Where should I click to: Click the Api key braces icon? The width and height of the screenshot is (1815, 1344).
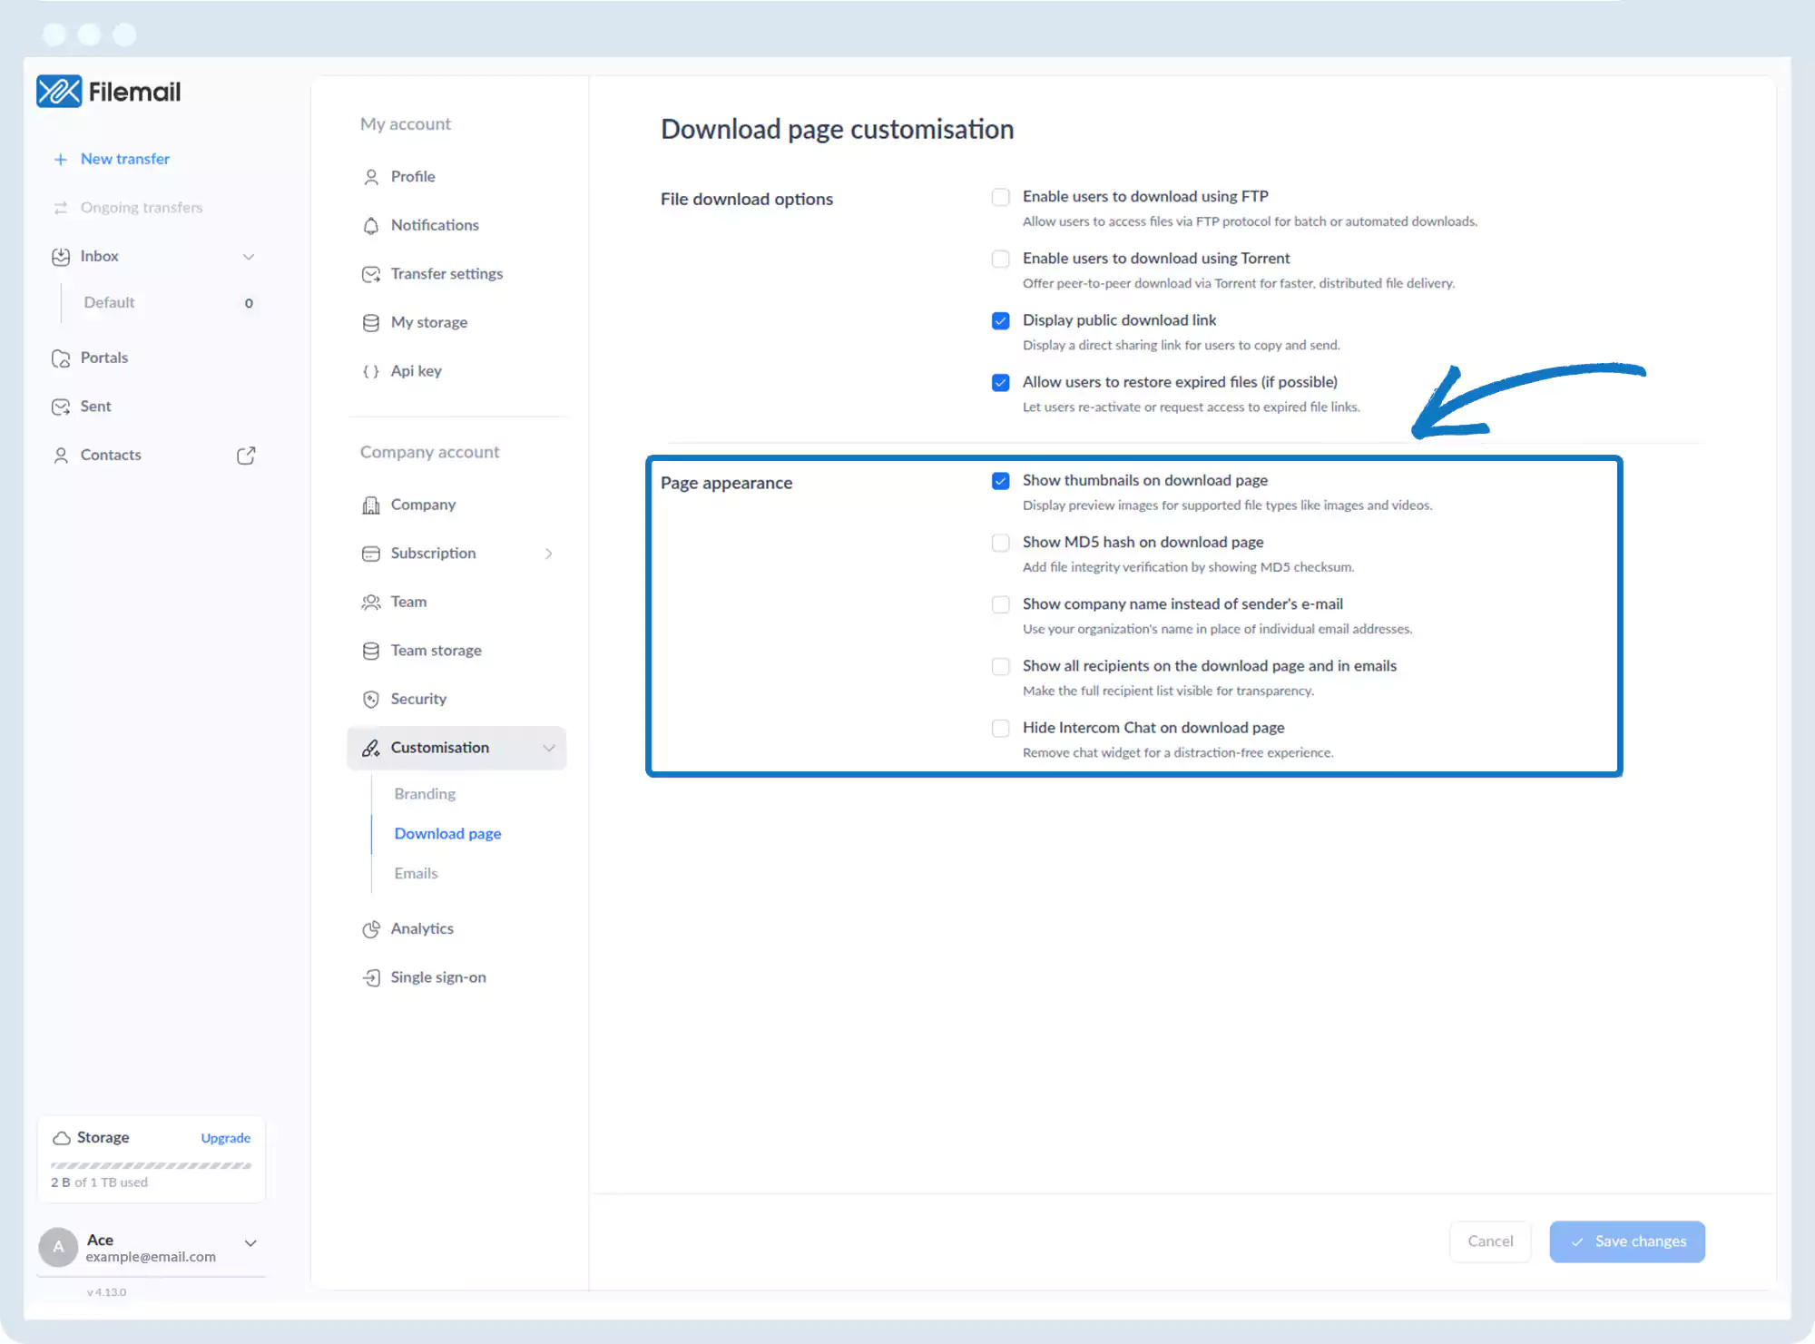point(370,371)
